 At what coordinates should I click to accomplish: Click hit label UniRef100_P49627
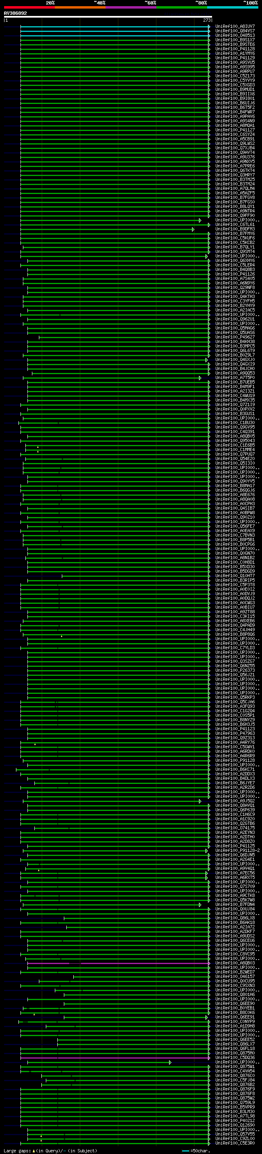click(235, 337)
